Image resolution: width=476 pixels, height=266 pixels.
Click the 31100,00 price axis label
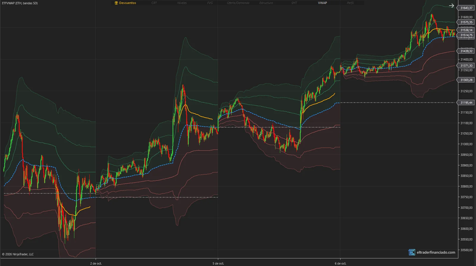point(466,123)
